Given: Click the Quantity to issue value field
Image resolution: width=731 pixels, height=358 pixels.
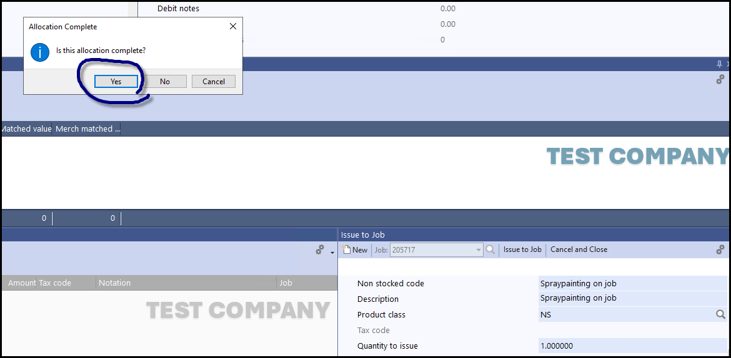Looking at the screenshot, I should click(x=631, y=346).
